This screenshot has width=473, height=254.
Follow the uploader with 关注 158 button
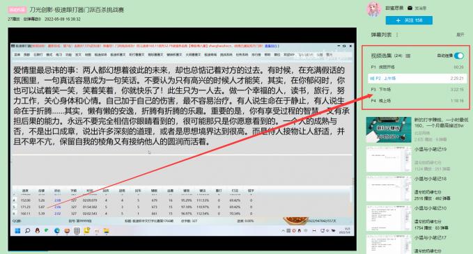point(409,20)
